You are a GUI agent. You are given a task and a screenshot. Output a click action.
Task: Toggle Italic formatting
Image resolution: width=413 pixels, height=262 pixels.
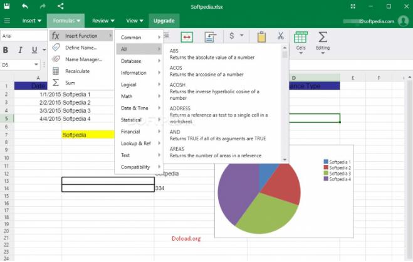(20, 50)
